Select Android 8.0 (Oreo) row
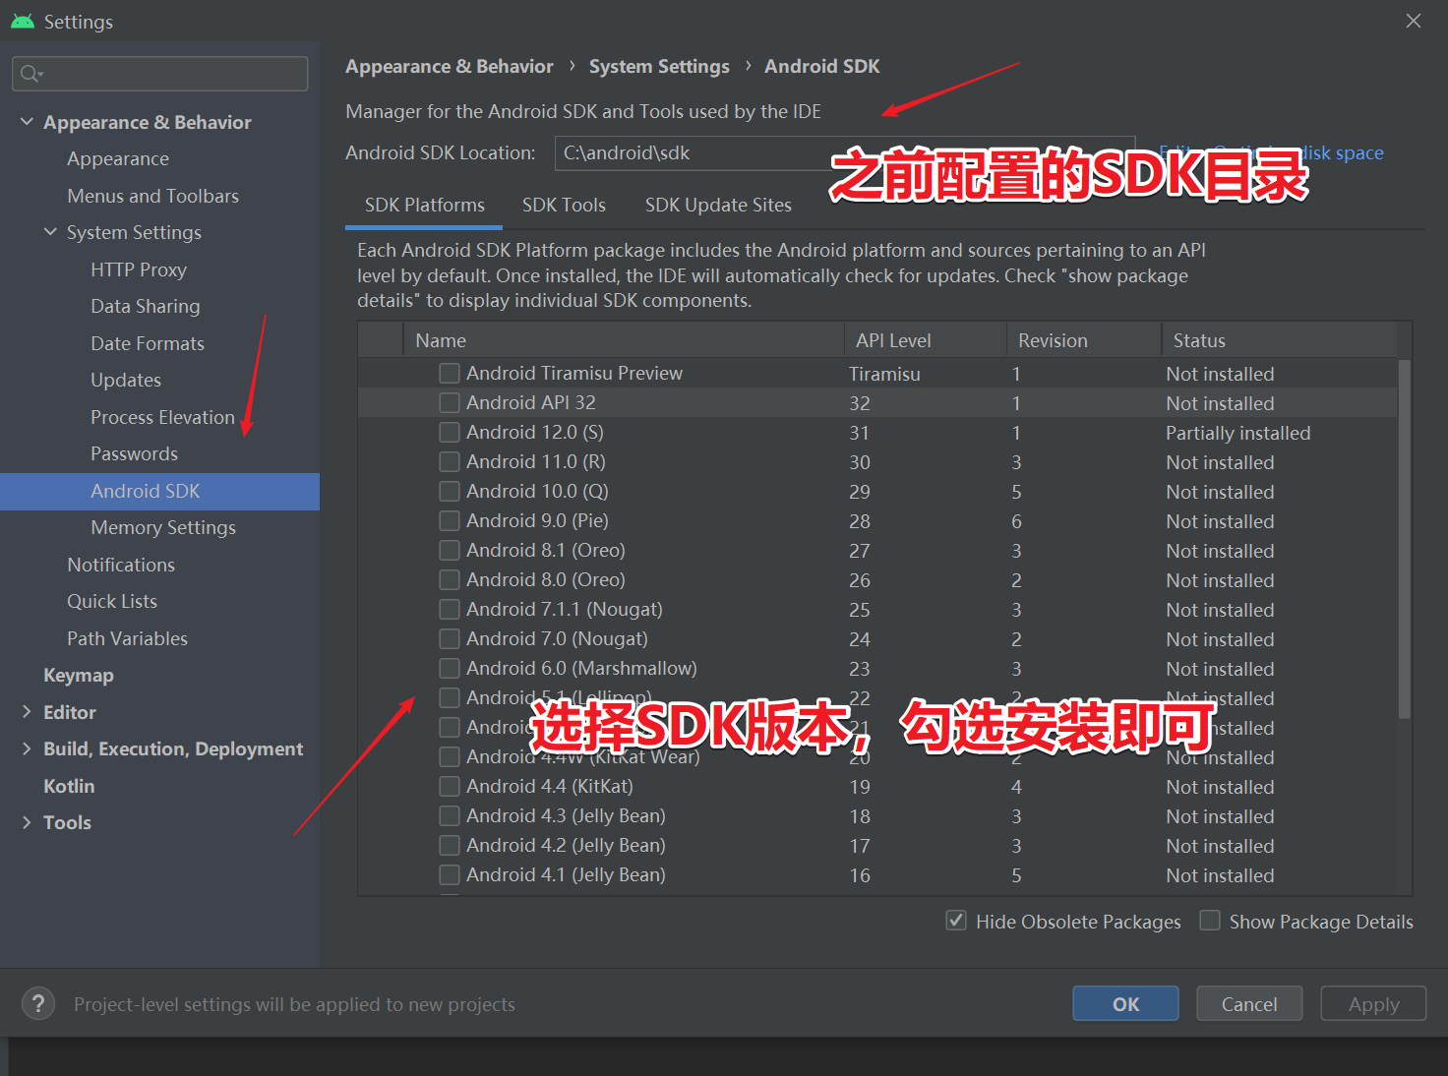The image size is (1448, 1076). 877,579
